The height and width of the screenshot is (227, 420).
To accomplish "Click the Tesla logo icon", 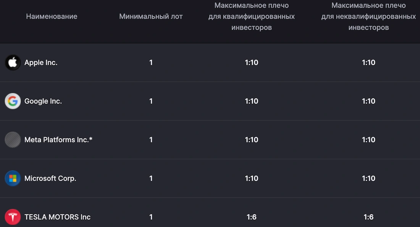I will click(x=13, y=217).
